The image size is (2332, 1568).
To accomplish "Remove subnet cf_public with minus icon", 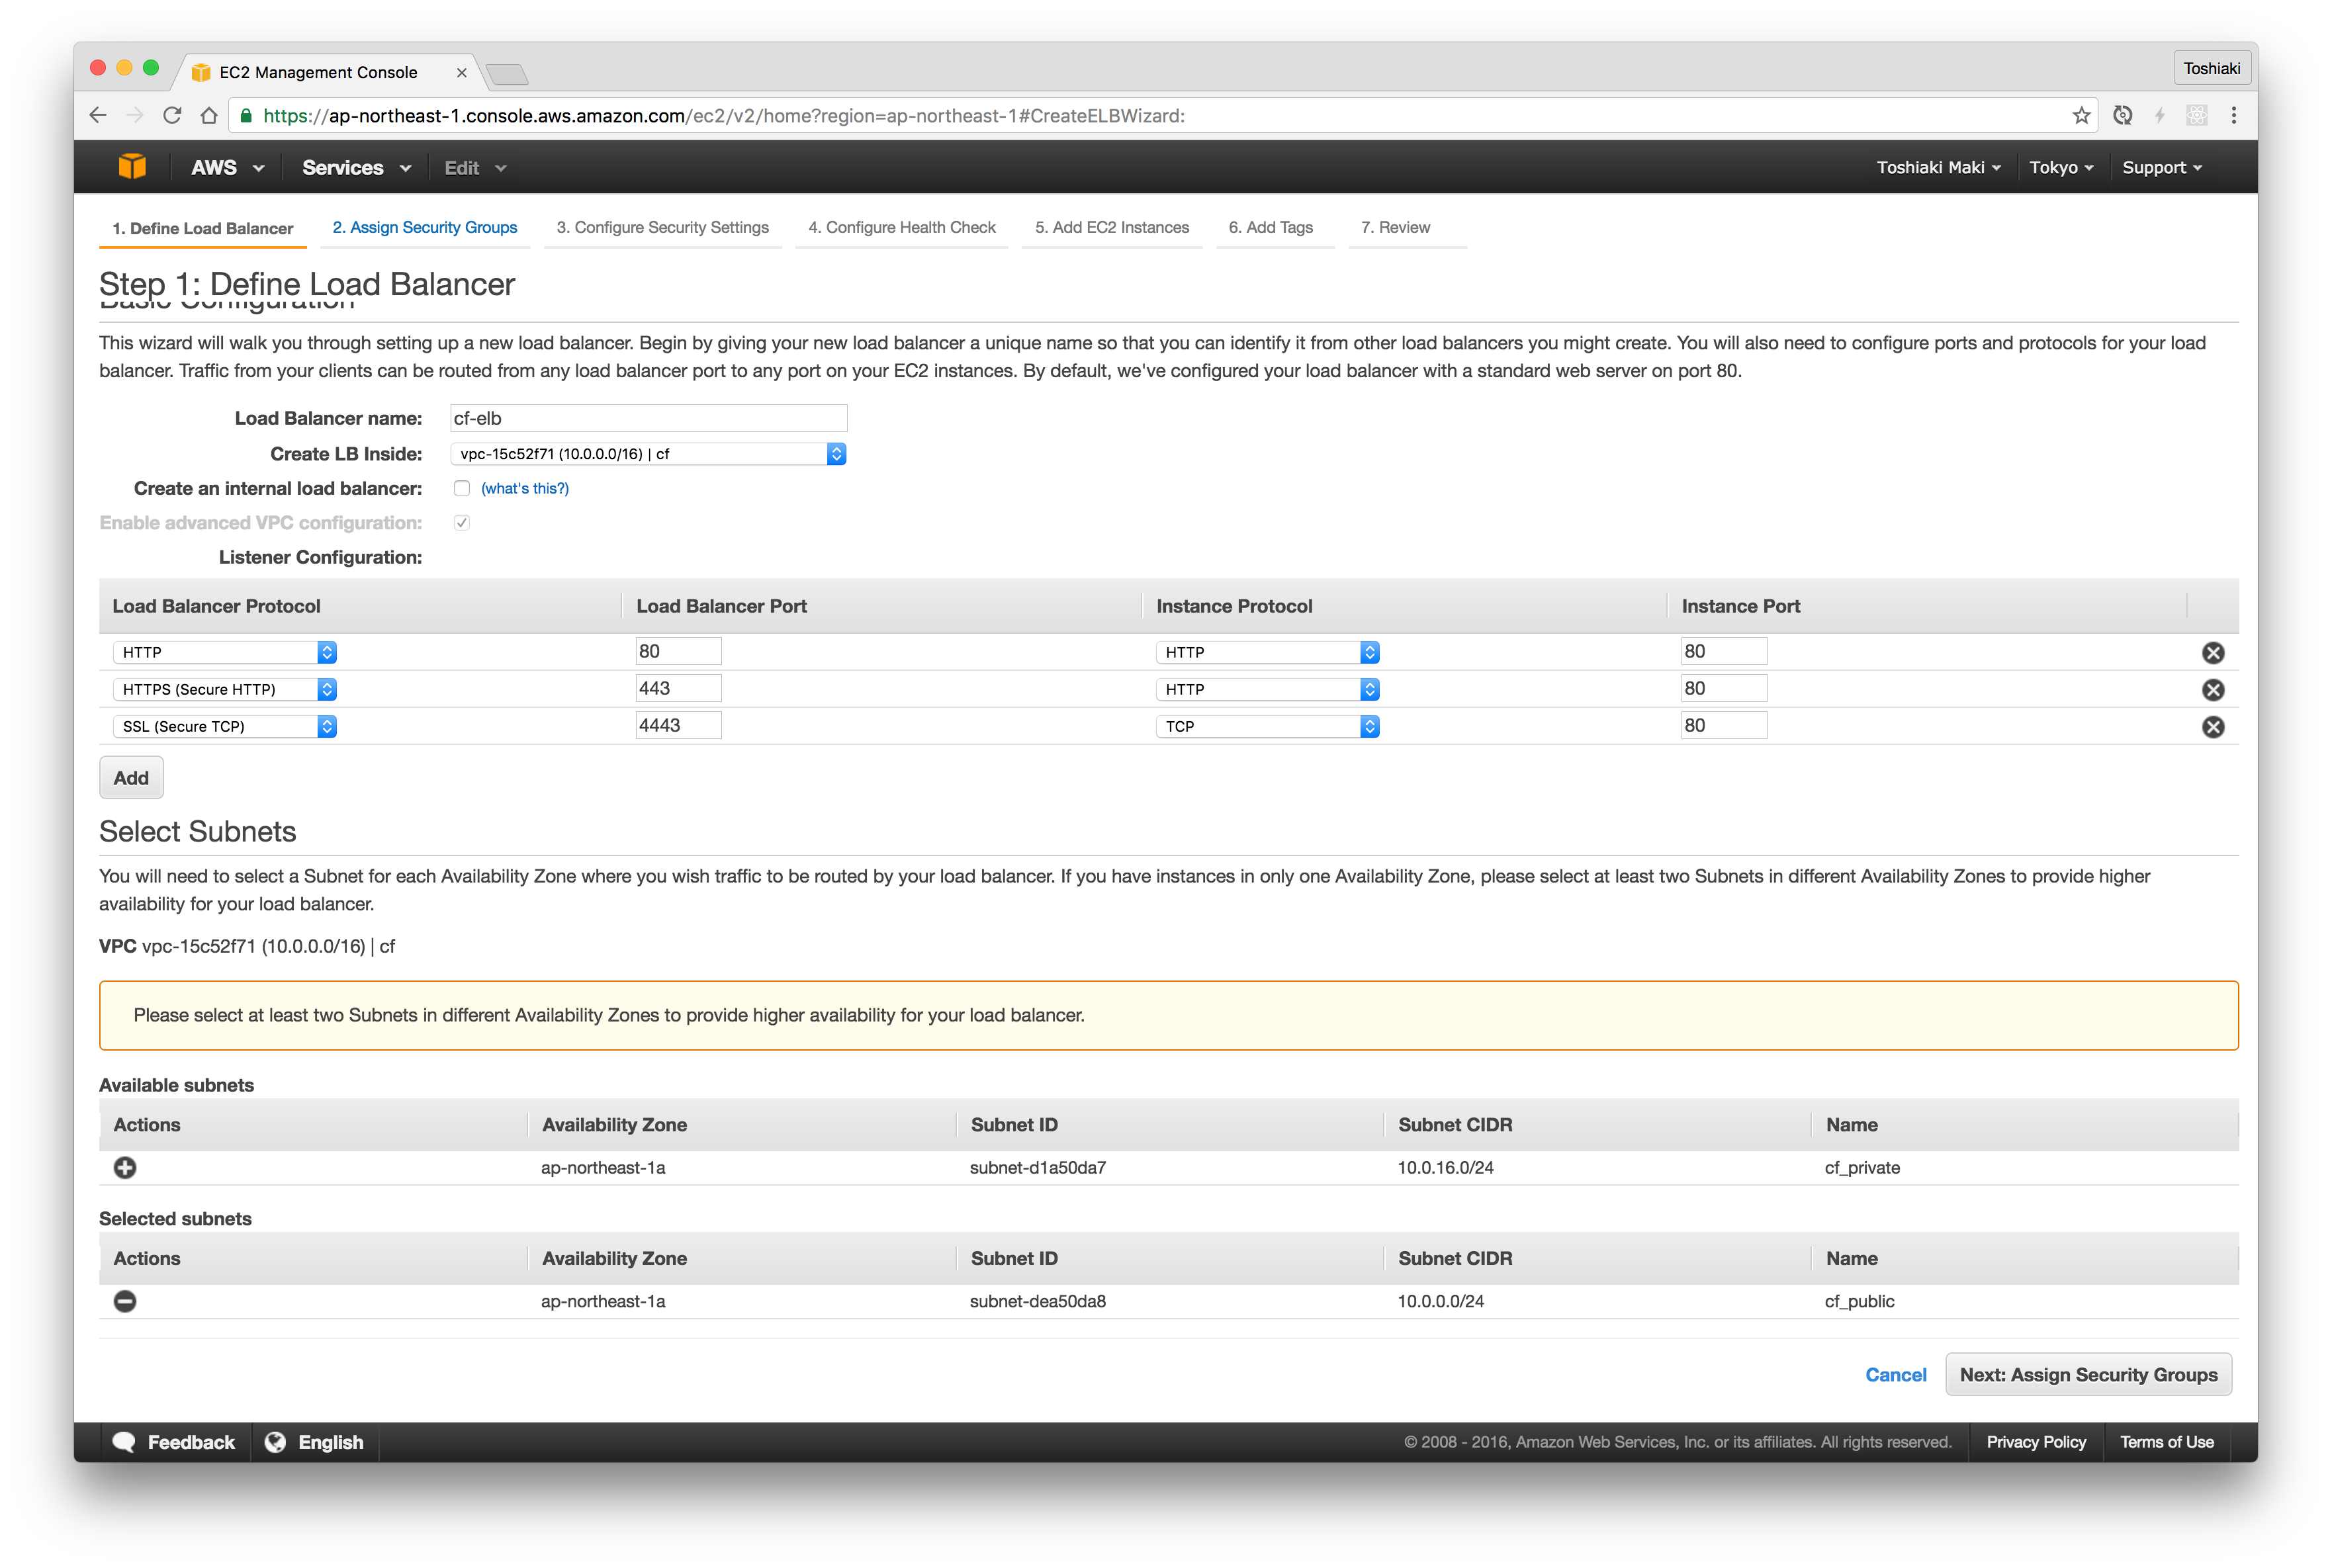I will (x=125, y=1301).
